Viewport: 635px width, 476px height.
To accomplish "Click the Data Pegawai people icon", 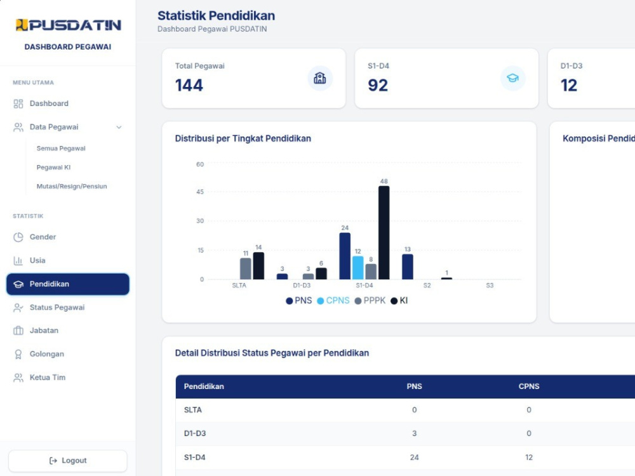I will tap(18, 127).
